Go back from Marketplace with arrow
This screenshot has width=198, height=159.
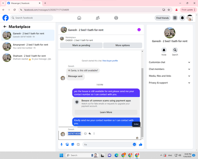[x=5, y=27]
